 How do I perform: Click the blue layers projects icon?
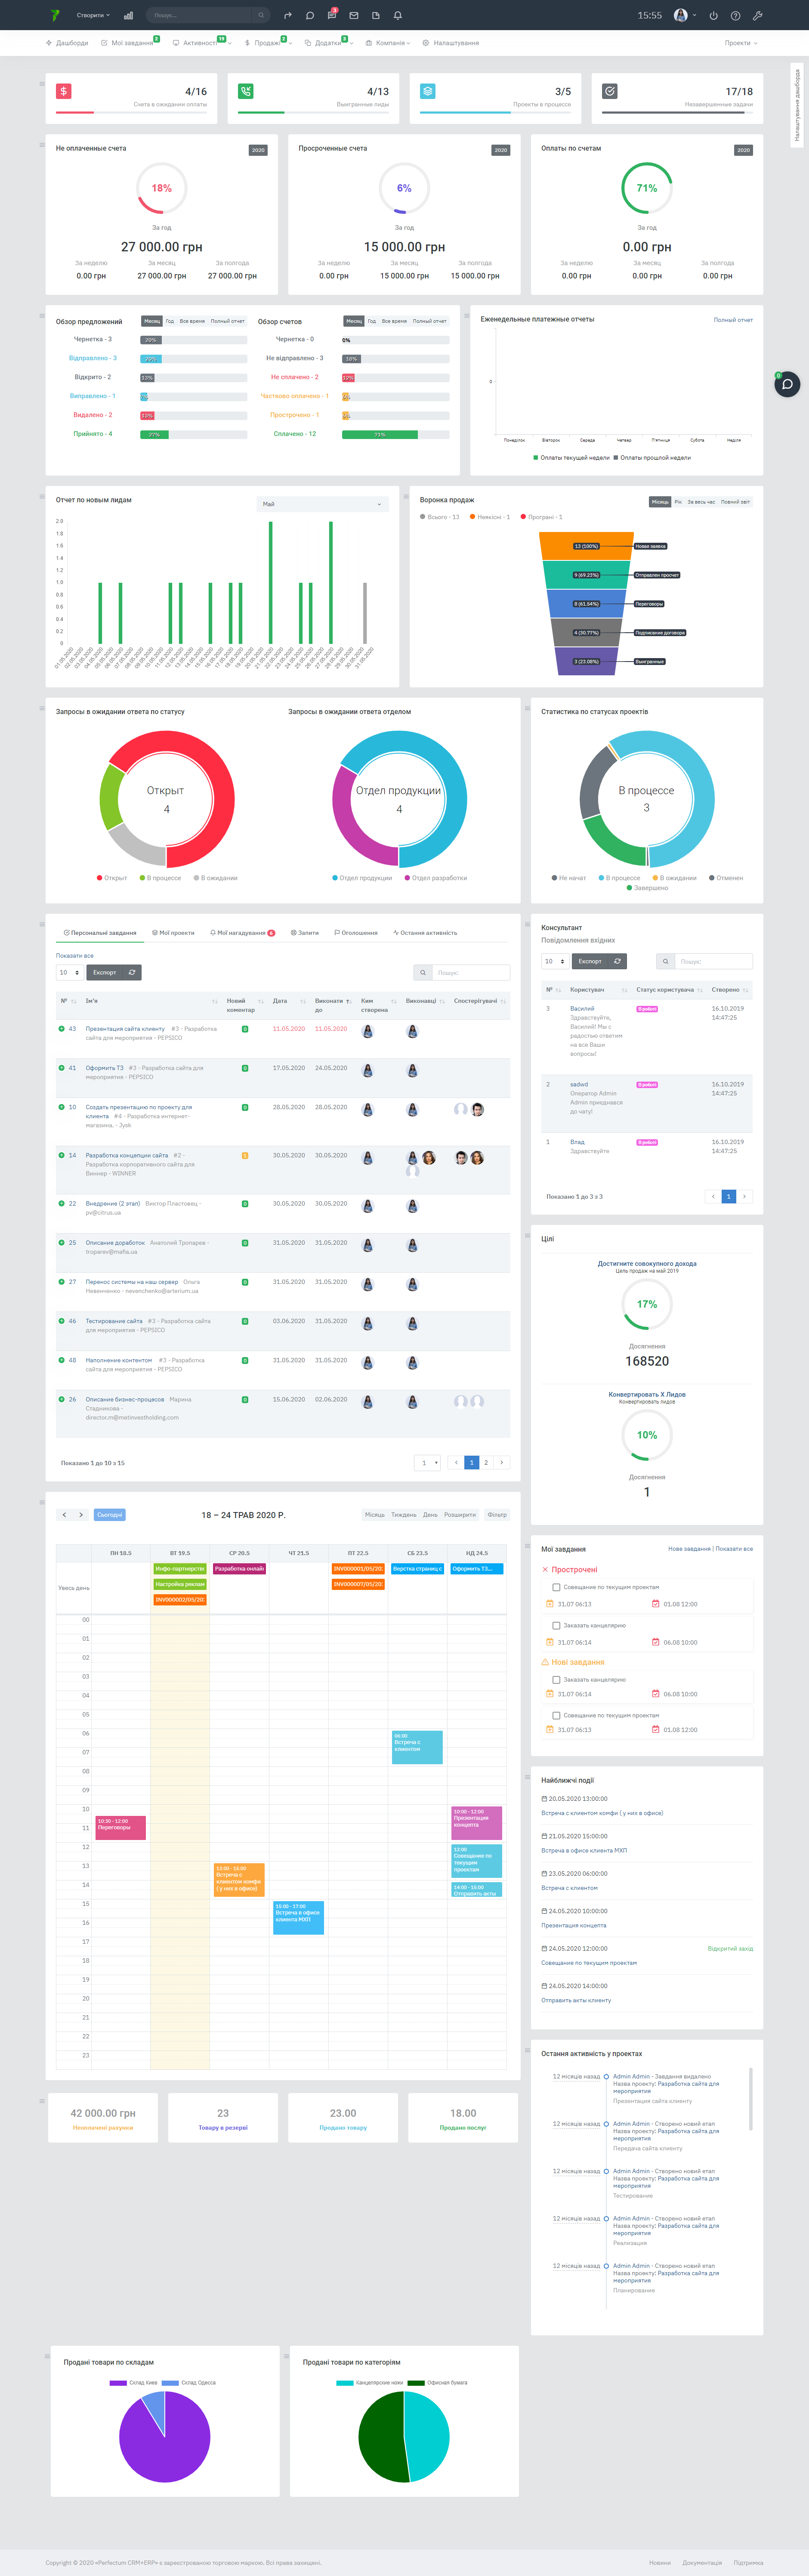point(428,91)
